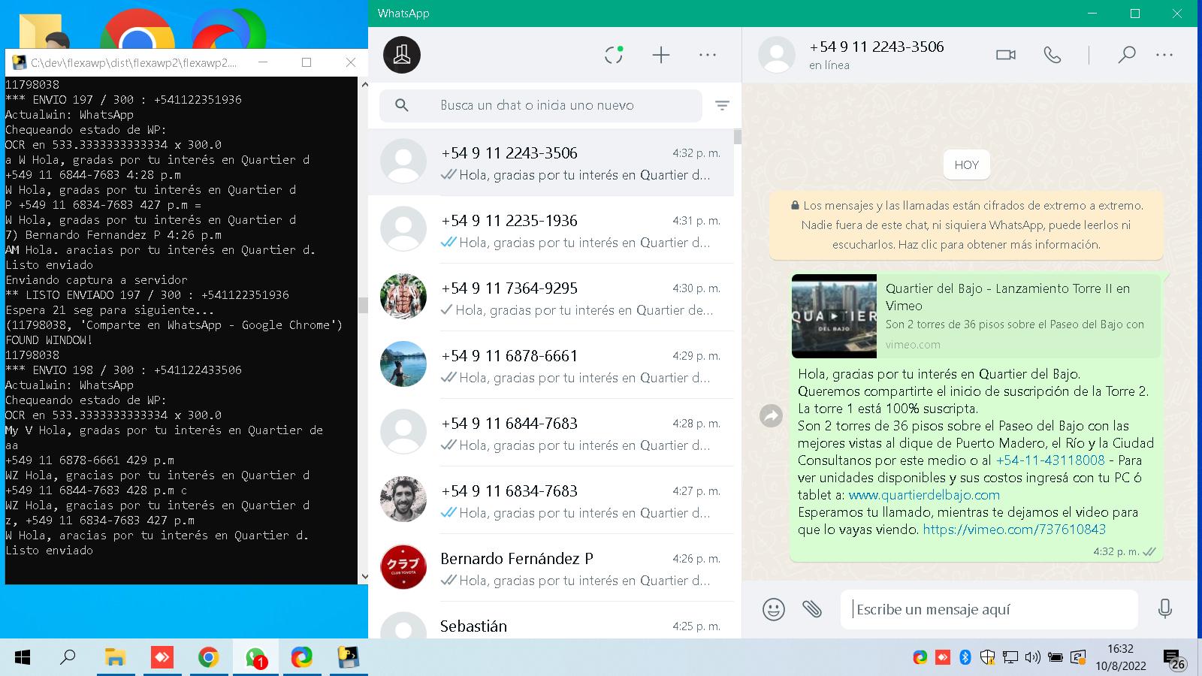Click the Bluetooth tray icon
1202x676 pixels.
coord(965,658)
